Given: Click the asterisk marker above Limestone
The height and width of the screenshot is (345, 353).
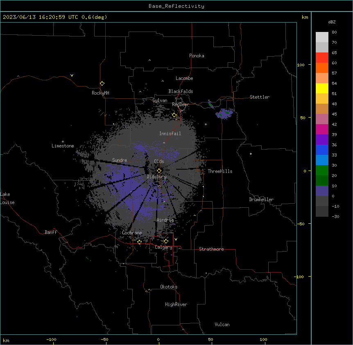Looking at the screenshot, I should point(63,142).
